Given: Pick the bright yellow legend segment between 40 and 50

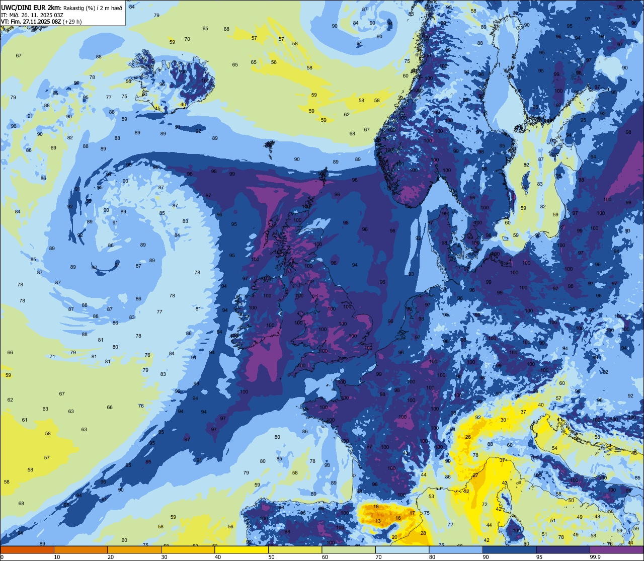Looking at the screenshot, I should [x=242, y=549].
